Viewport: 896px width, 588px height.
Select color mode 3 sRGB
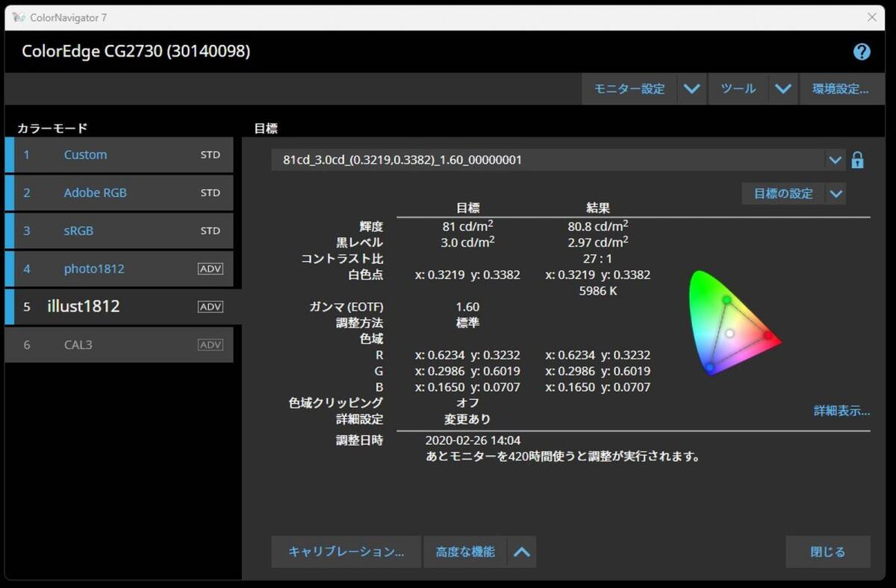point(119,231)
